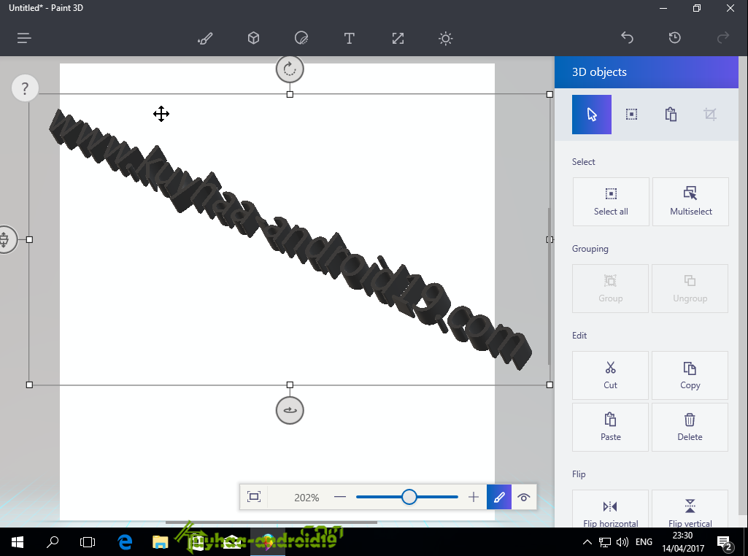Show hidden system tray icons

click(587, 542)
